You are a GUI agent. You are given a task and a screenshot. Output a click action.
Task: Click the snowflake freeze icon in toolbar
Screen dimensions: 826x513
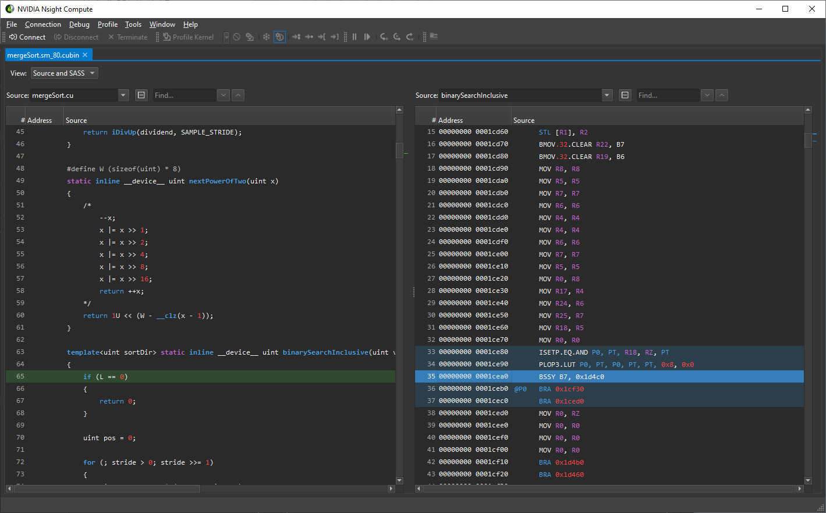[267, 37]
